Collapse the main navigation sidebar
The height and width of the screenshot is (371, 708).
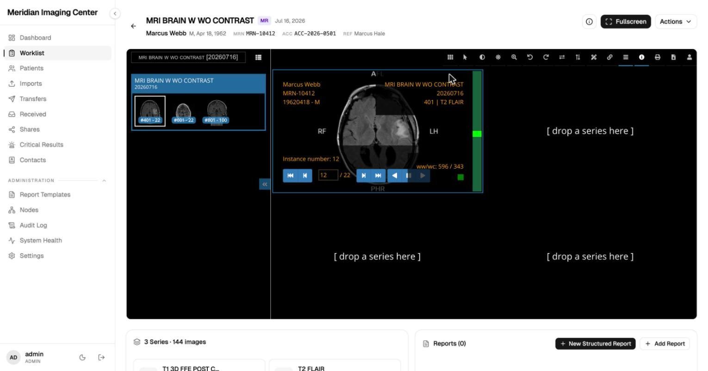pyautogui.click(x=115, y=14)
